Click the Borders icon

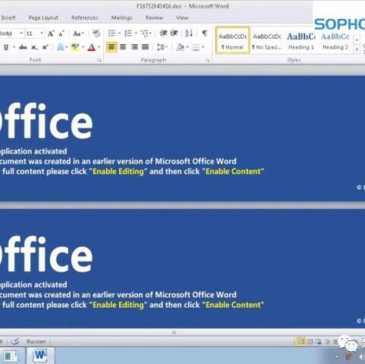pyautogui.click(x=196, y=47)
